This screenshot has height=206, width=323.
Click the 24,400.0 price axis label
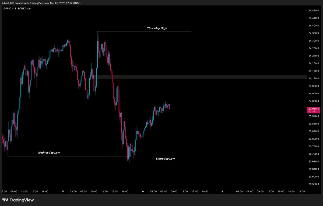click(314, 26)
